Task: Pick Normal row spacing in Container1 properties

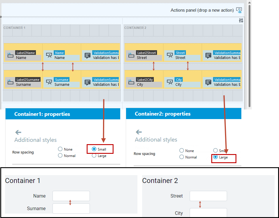Action: (60, 156)
